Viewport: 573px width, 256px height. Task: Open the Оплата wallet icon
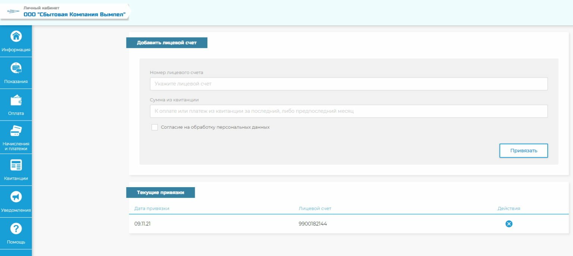coord(16,100)
